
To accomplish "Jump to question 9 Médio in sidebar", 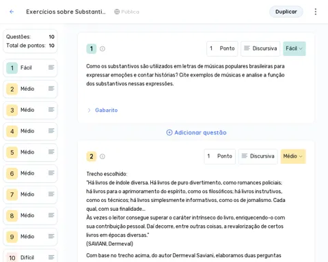I will [x=30, y=237].
